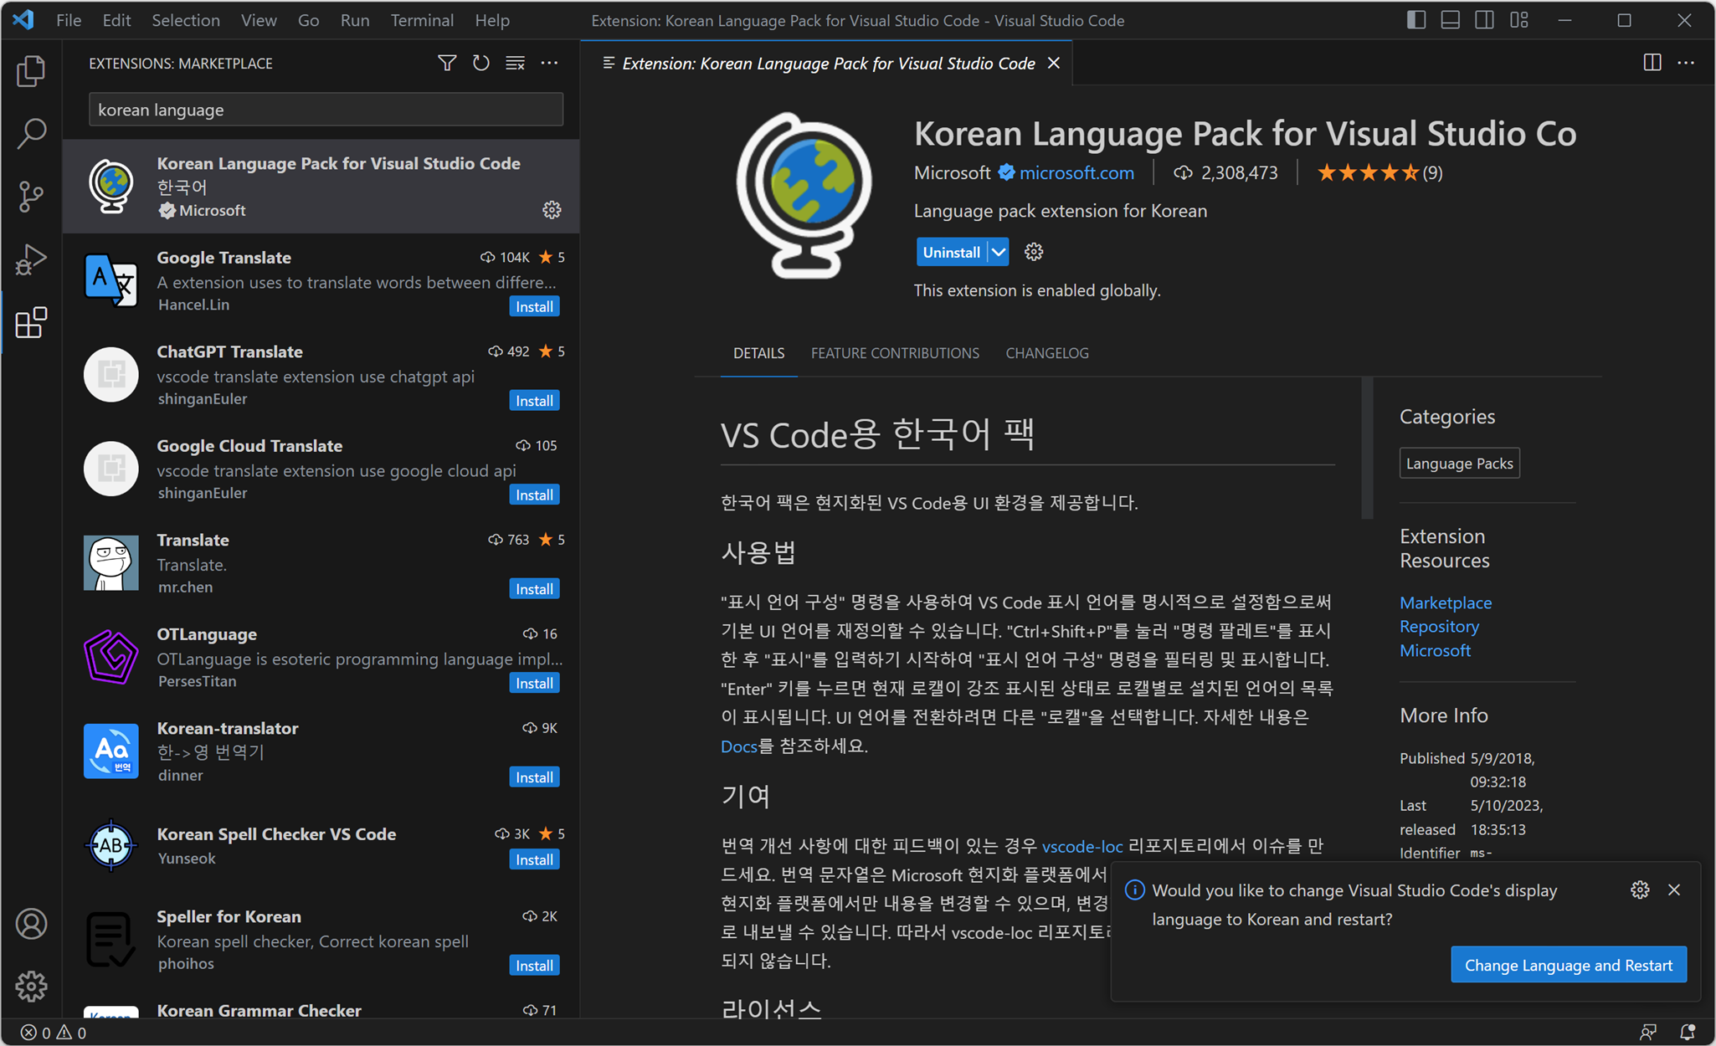Toggle the bottom panel layout button
The width and height of the screenshot is (1716, 1046).
tap(1450, 20)
